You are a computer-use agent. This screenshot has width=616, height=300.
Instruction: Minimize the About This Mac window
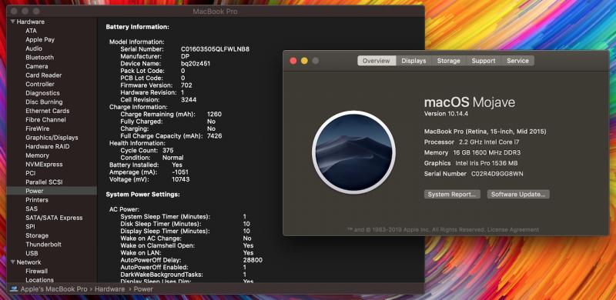click(x=304, y=61)
